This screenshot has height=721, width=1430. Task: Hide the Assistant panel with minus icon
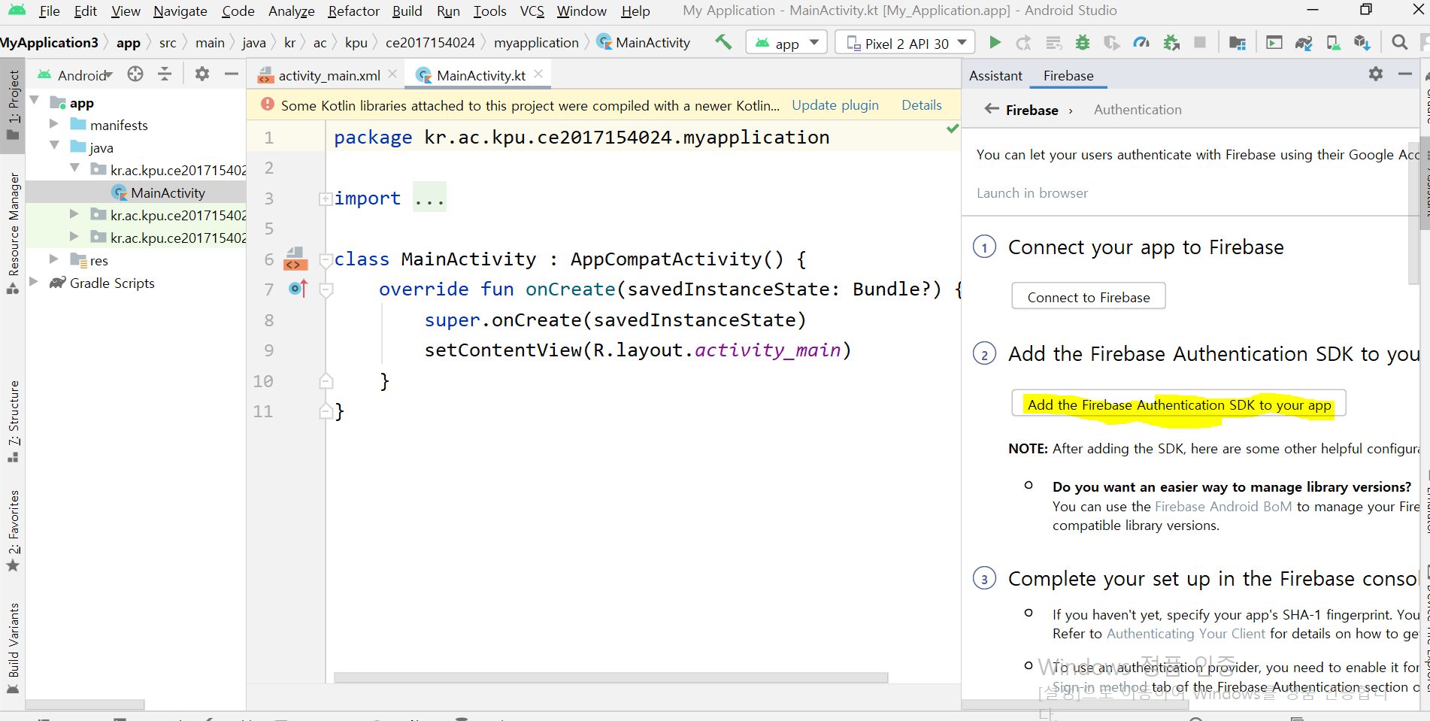point(1405,74)
